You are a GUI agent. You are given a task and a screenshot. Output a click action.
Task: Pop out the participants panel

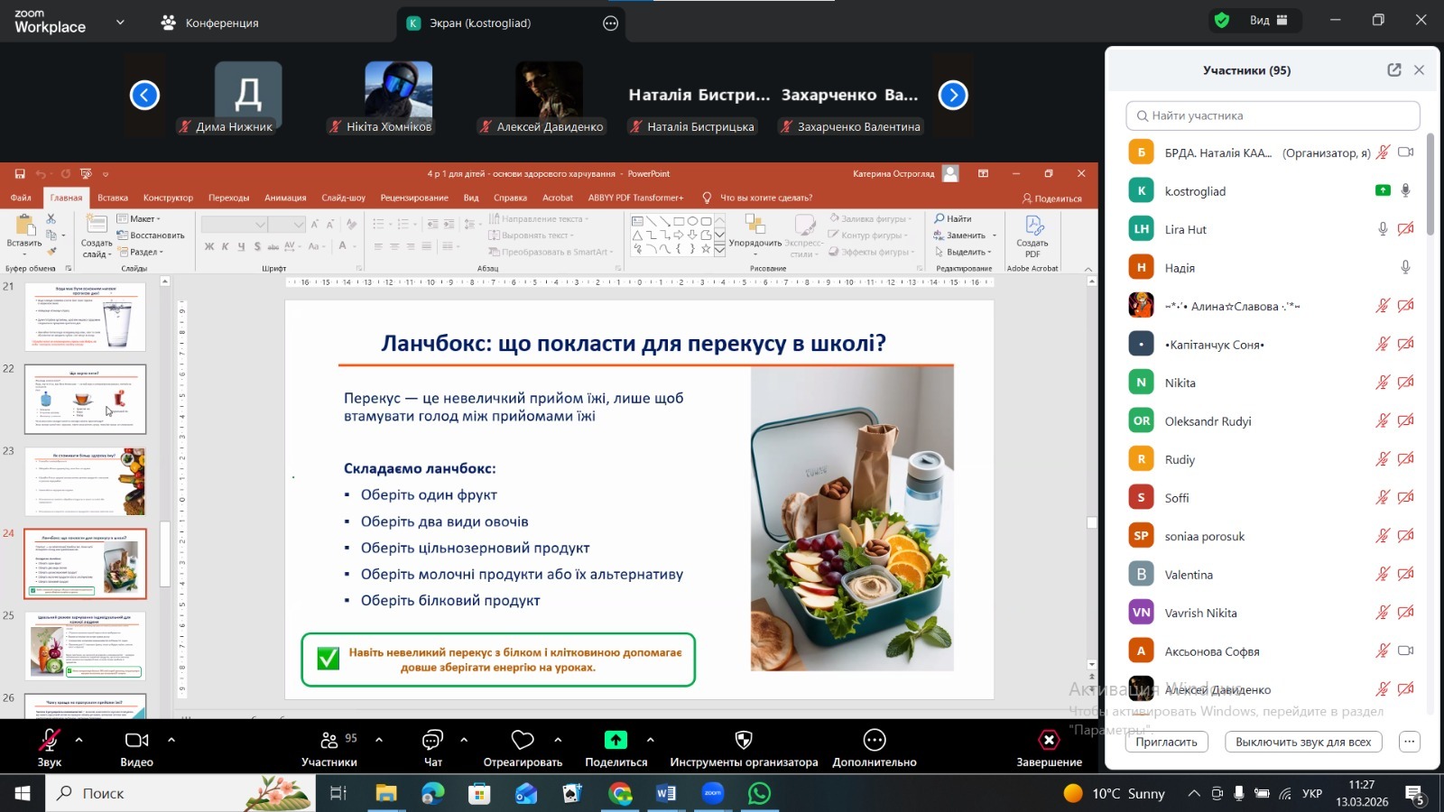pyautogui.click(x=1393, y=70)
